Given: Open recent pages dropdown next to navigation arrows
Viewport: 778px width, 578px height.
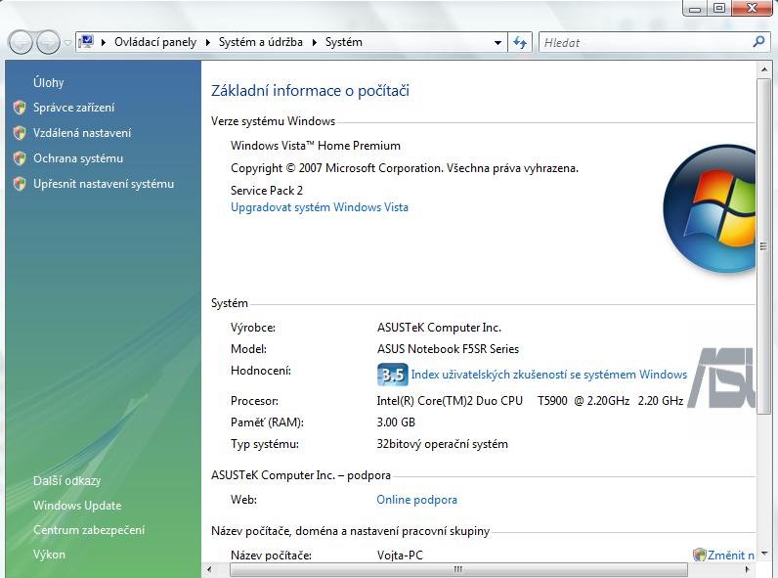Looking at the screenshot, I should (67, 43).
